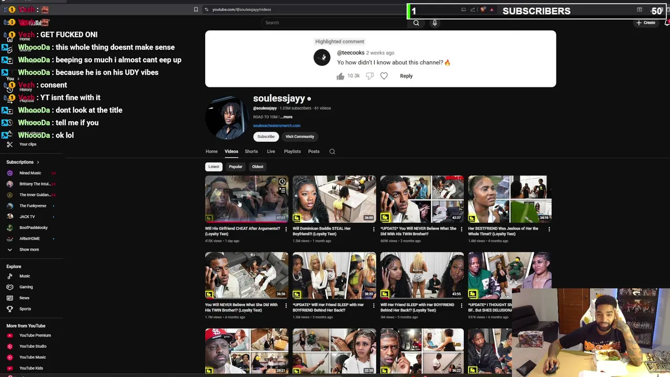Like the highlighted comment thumbs up
Viewport: 670px width, 377px height.
click(x=340, y=76)
